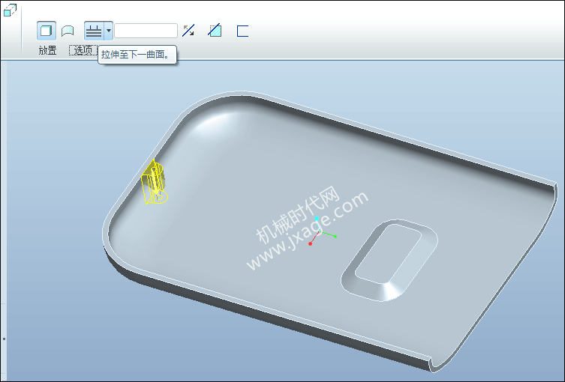Select the yellow highlighted extrude preview
The width and height of the screenshot is (565, 382).
(155, 182)
